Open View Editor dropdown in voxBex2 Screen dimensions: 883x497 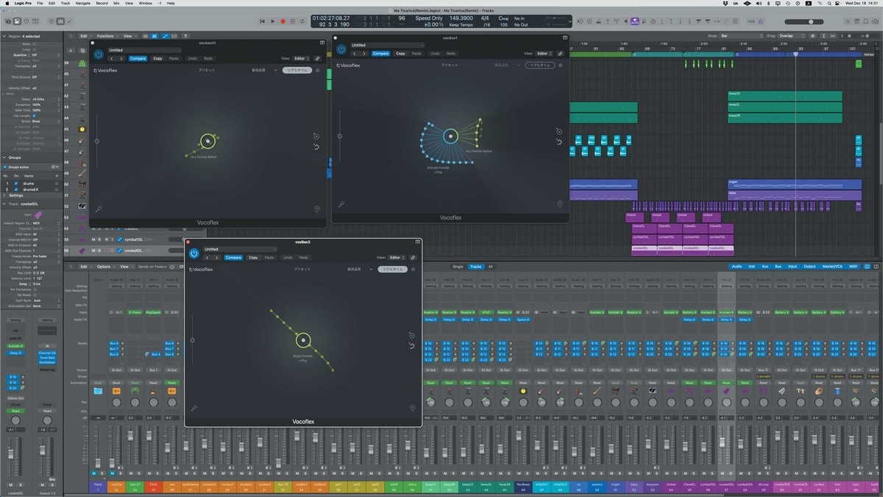click(x=397, y=258)
